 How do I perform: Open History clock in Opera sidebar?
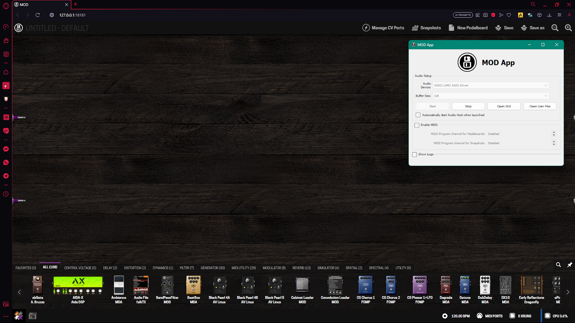(6, 194)
